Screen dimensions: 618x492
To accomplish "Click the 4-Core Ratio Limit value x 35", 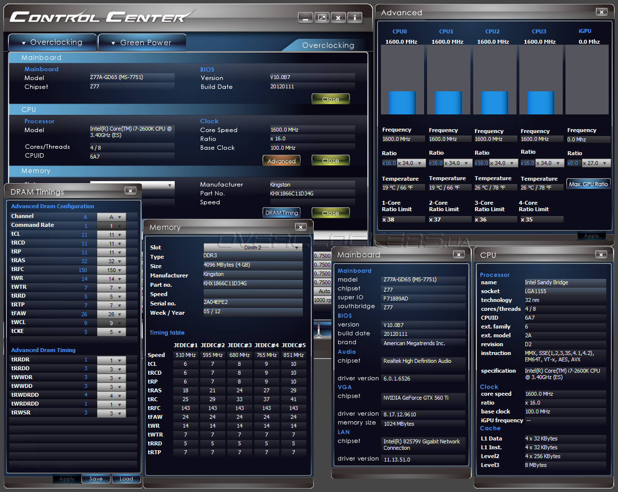I will point(541,219).
